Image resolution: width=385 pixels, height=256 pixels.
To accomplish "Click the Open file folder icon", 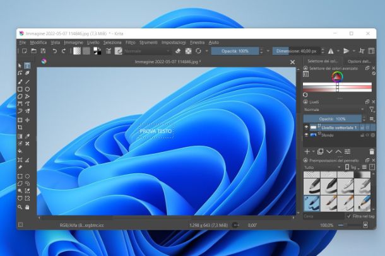I will click(x=33, y=50).
